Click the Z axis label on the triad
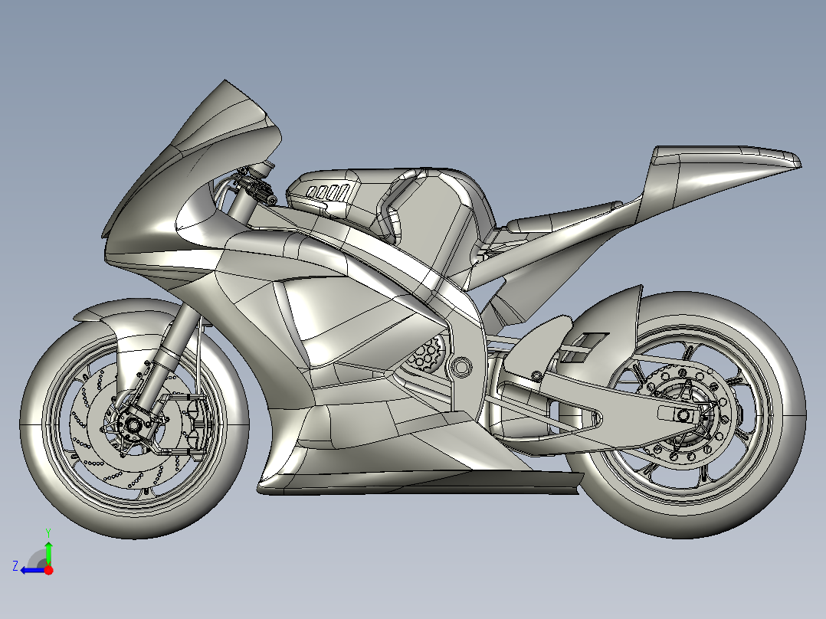This screenshot has width=826, height=619. tap(16, 565)
